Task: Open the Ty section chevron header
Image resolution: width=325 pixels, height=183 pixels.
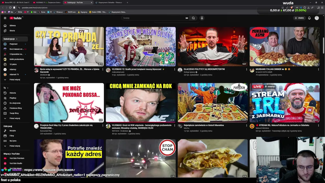Action: click(x=6, y=88)
